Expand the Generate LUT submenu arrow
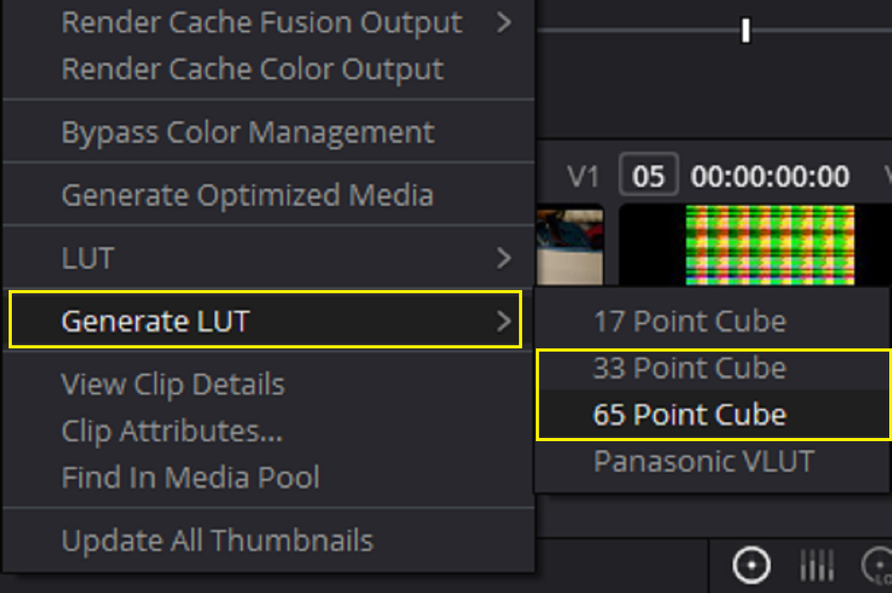The height and width of the screenshot is (593, 892). (505, 321)
